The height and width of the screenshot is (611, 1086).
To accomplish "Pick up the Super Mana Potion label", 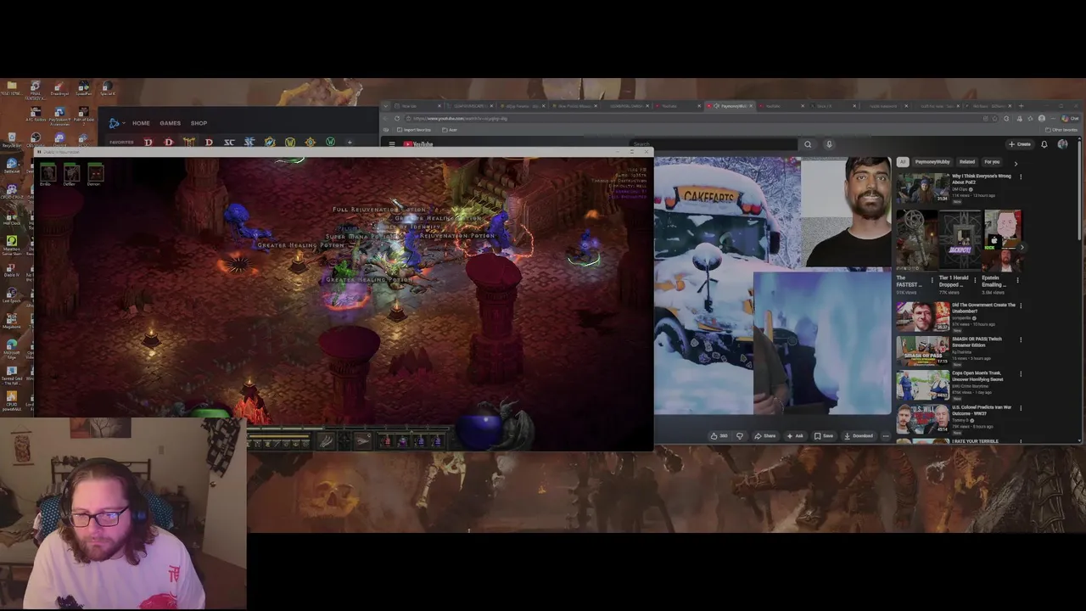I will click(360, 237).
